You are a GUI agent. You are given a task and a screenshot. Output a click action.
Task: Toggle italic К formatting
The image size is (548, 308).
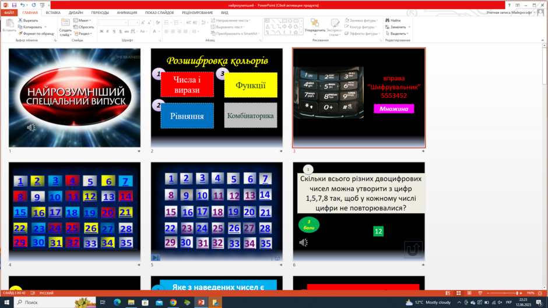coord(108,31)
